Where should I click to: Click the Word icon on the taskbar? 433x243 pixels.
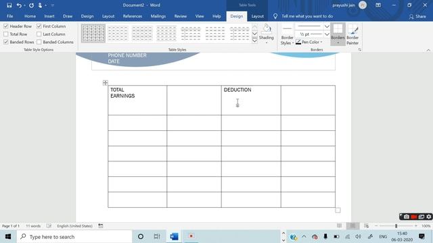[174, 236]
